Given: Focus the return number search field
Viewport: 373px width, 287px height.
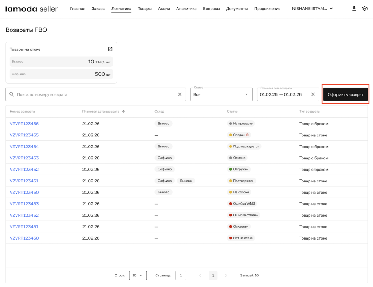Looking at the screenshot, I should click(96, 94).
